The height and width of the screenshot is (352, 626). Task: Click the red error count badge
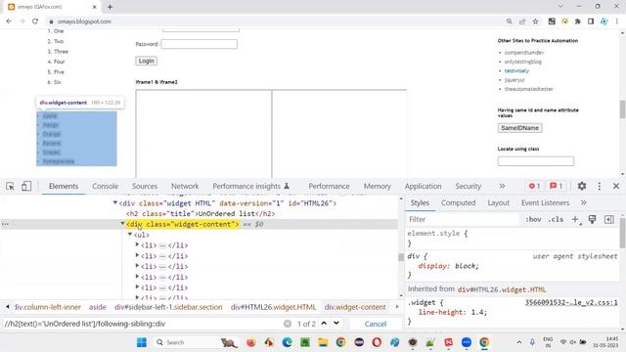(535, 186)
